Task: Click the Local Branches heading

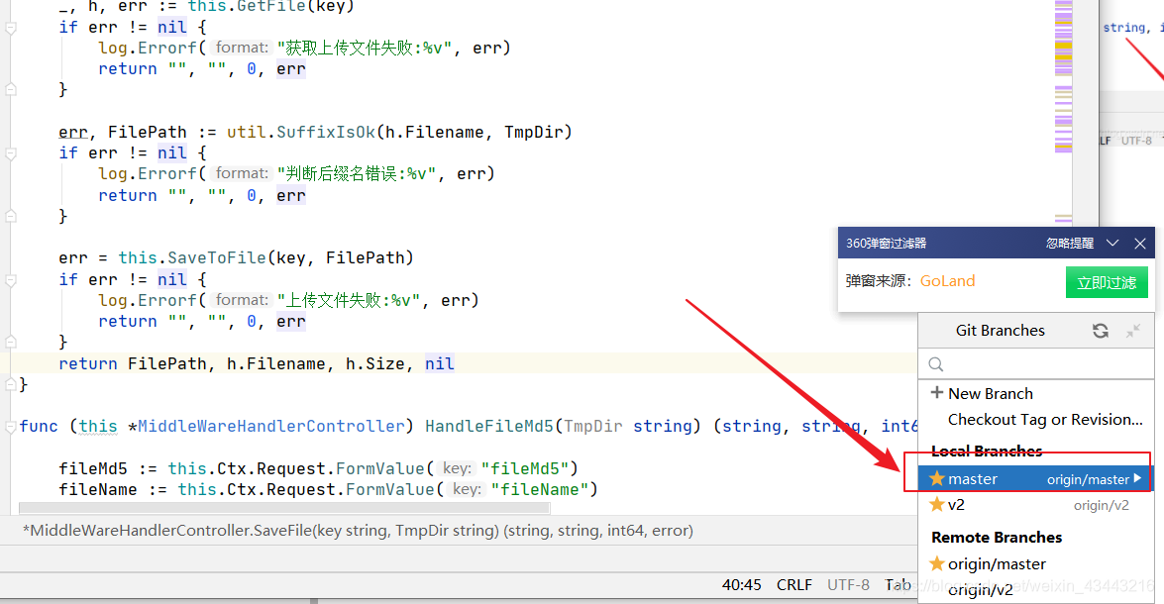Action: pos(987,452)
